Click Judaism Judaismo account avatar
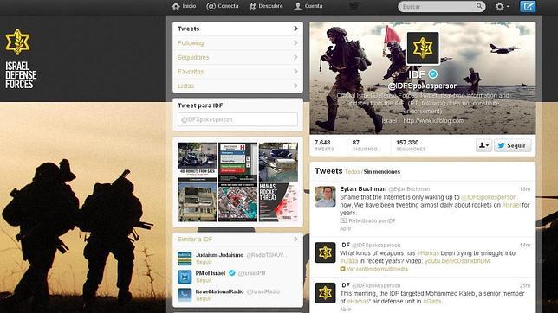This screenshot has width=558, height=313. pos(185,259)
